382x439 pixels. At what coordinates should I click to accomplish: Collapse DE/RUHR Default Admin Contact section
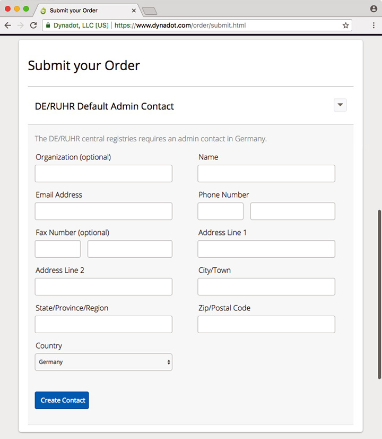[x=340, y=105]
